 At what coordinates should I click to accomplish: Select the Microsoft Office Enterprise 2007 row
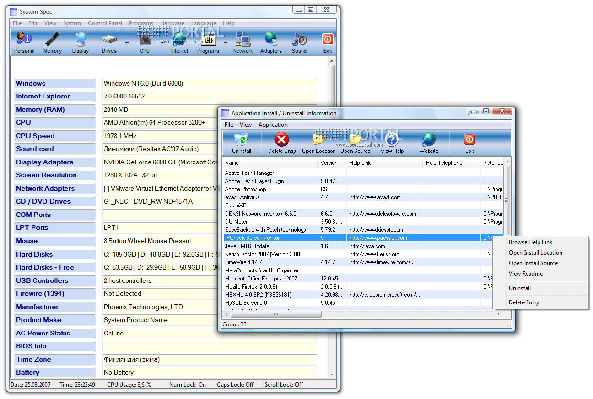point(363,279)
